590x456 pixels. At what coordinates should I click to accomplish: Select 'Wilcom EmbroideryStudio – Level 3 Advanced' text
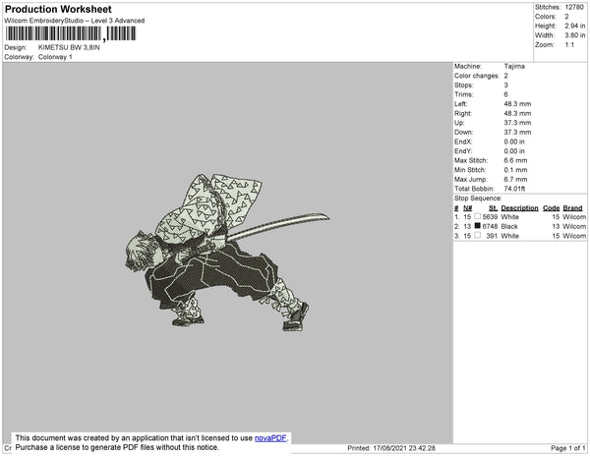click(x=75, y=21)
